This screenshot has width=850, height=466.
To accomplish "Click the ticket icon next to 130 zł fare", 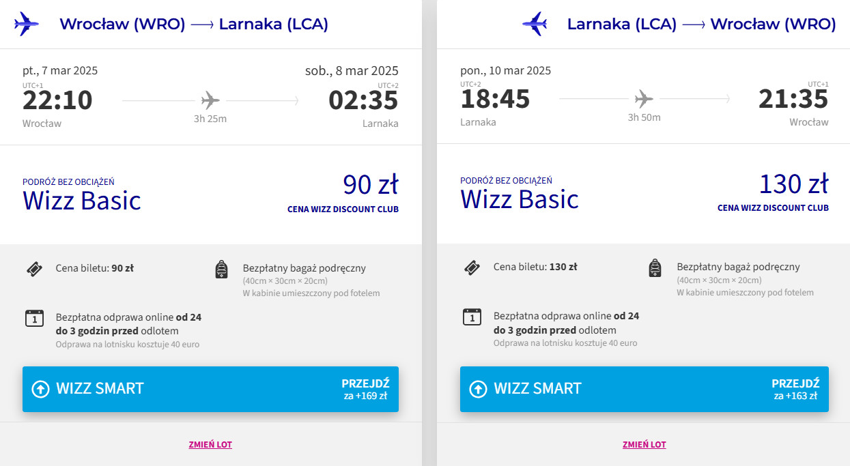I will tap(472, 268).
